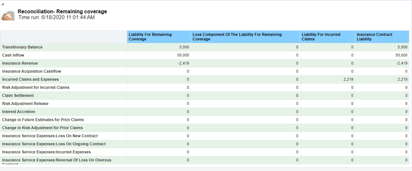Click 50,000 under Liability For Remaining Coverage

pos(183,55)
